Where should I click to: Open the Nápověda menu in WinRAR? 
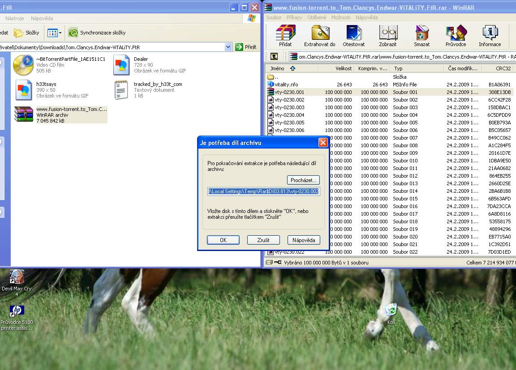[366, 17]
